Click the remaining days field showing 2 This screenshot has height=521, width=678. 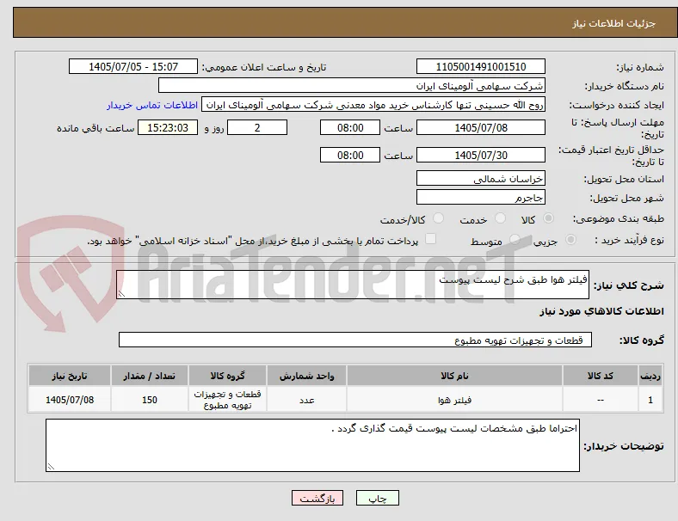257,128
